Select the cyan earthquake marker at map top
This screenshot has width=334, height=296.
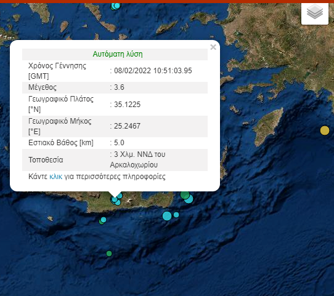(x=116, y=6)
